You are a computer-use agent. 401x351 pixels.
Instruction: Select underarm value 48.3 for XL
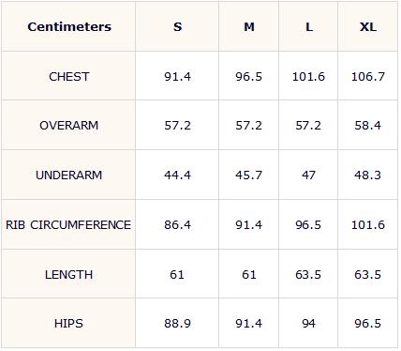coord(368,175)
